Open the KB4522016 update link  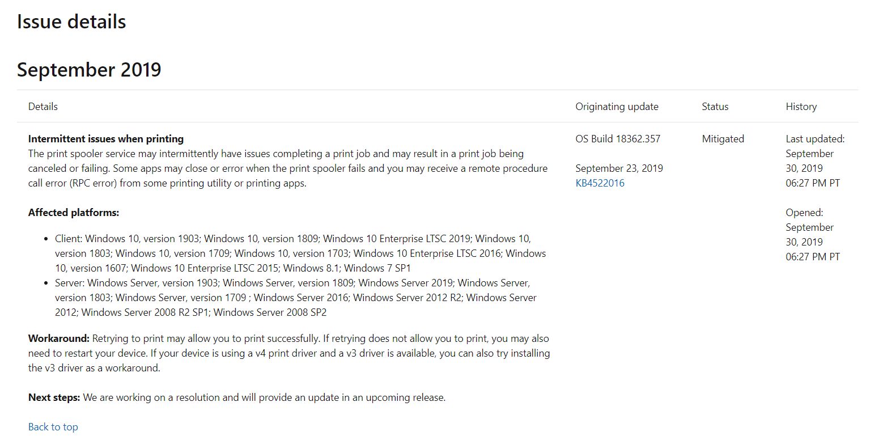tap(600, 183)
